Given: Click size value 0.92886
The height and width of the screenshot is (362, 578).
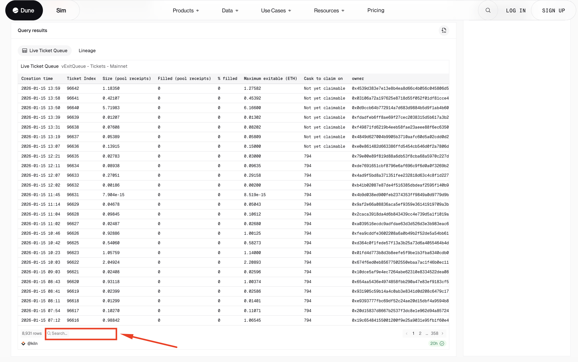Looking at the screenshot, I should [x=111, y=233].
